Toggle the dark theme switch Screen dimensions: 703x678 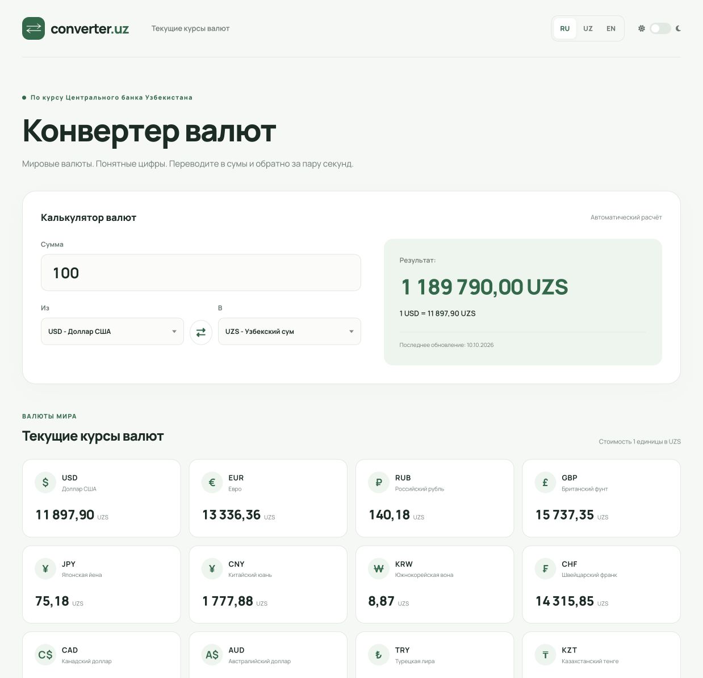[x=660, y=28]
